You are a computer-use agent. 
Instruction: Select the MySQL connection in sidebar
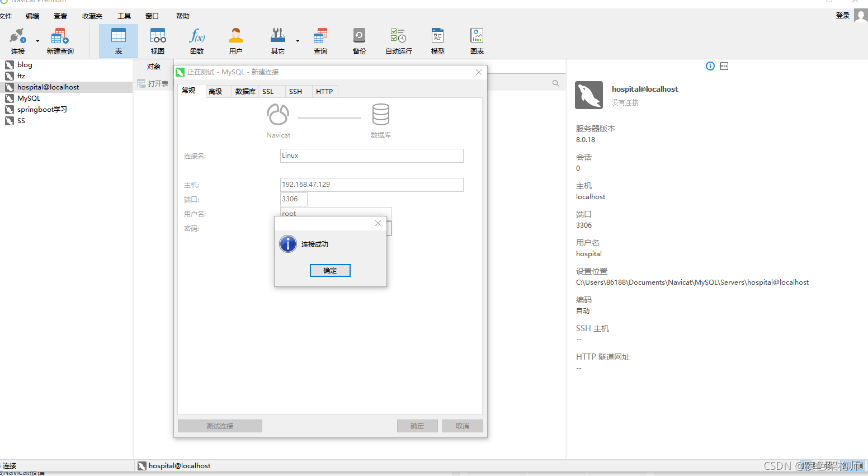coord(66,98)
